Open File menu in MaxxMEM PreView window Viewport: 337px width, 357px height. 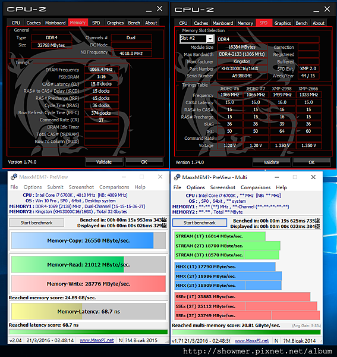coord(14,187)
